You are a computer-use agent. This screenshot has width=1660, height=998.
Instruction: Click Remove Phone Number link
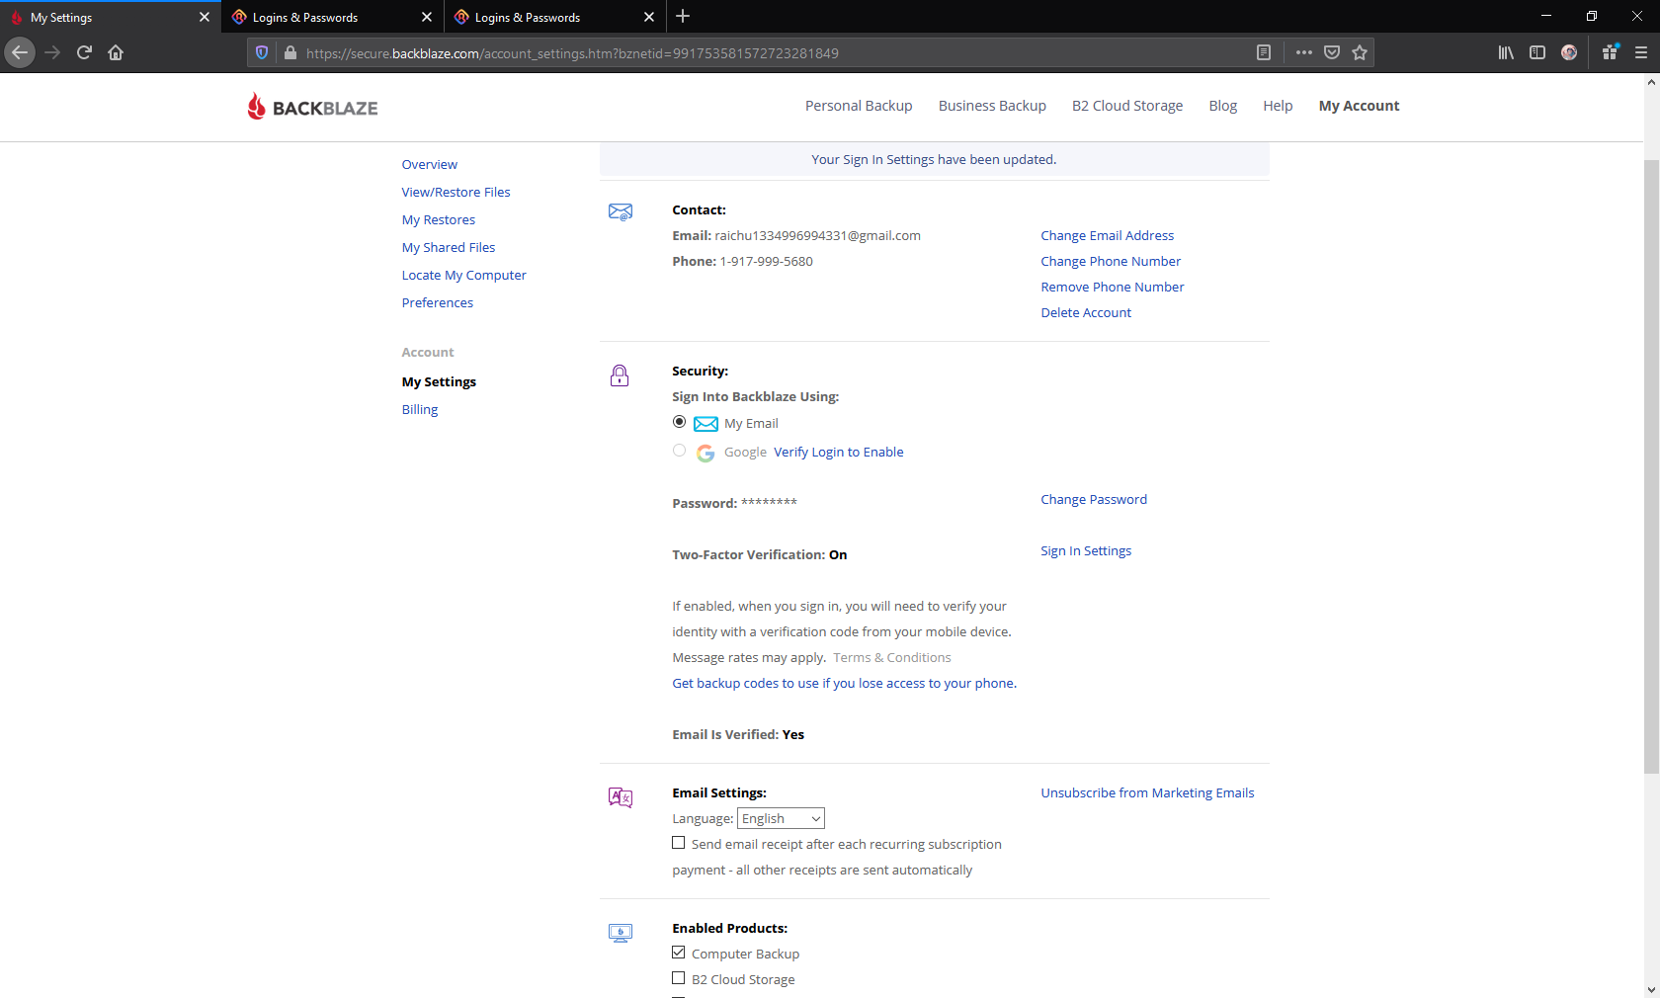click(x=1113, y=288)
